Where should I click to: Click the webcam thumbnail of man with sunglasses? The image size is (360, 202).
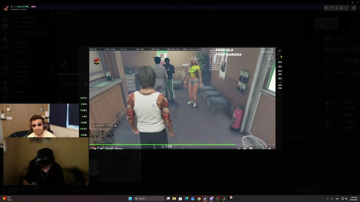click(39, 120)
